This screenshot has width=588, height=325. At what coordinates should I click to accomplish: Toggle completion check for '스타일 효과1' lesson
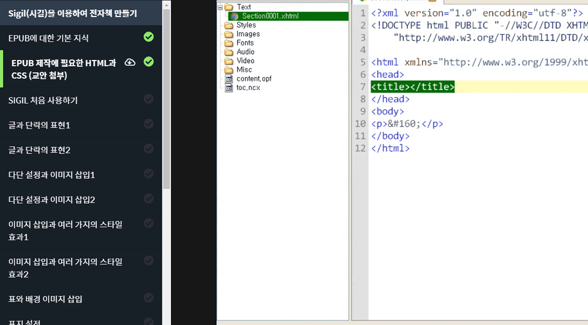(149, 223)
